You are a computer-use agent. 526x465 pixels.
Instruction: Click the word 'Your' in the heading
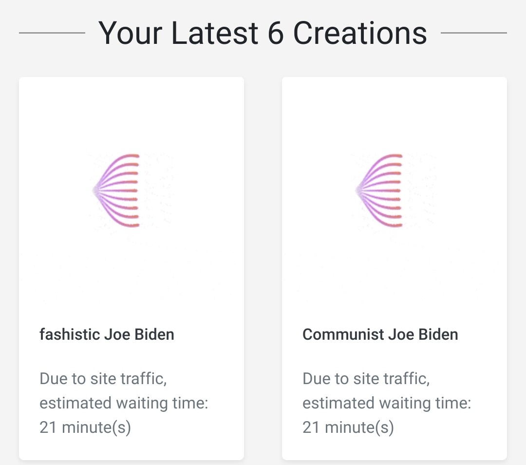[131, 33]
